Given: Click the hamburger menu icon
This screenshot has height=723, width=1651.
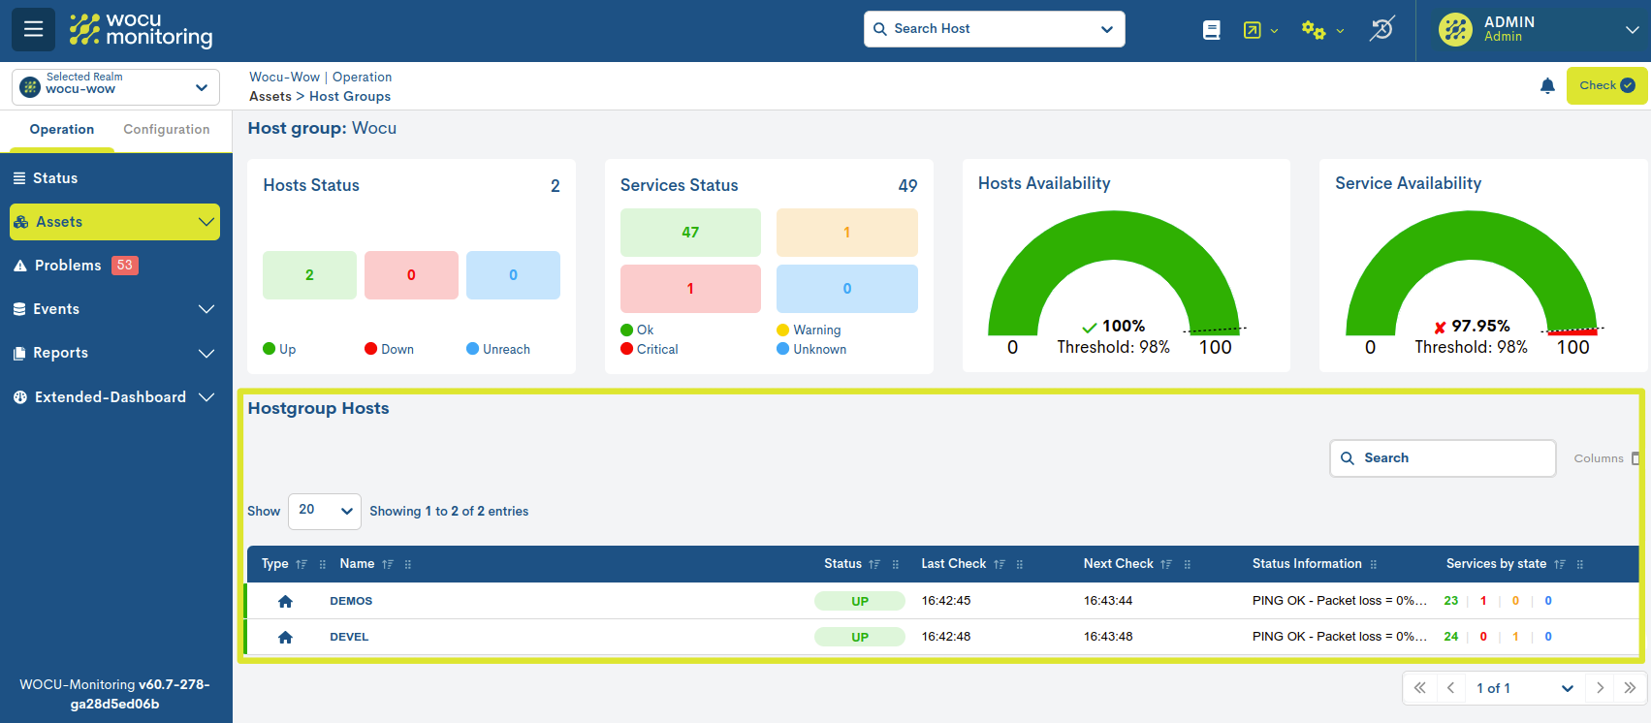Looking at the screenshot, I should tap(33, 29).
